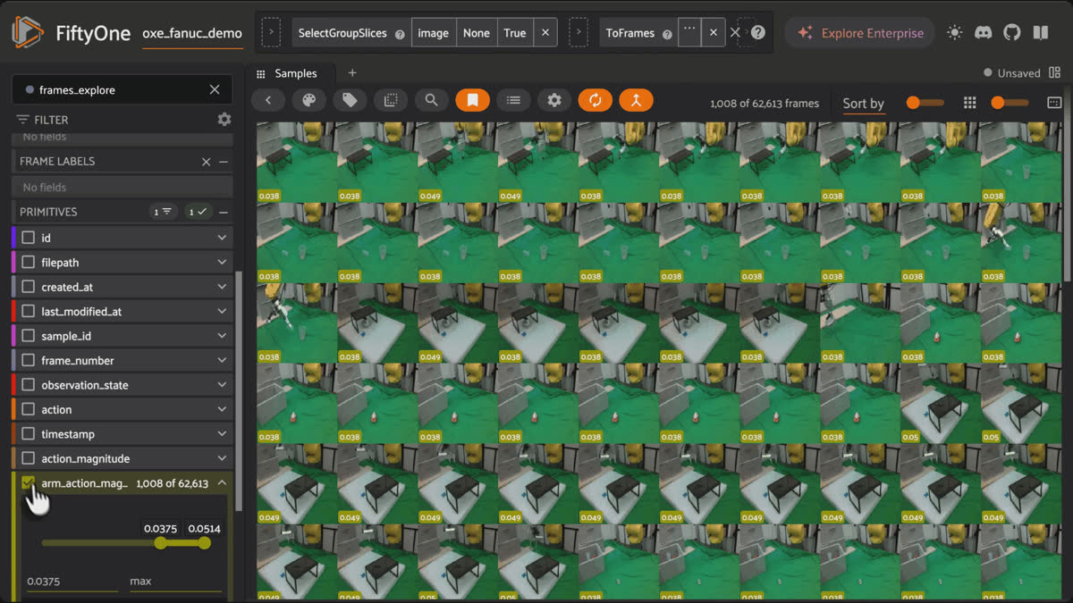Open the oxe_fanuc_demo dataset selector
This screenshot has width=1073, height=603.
(x=192, y=33)
